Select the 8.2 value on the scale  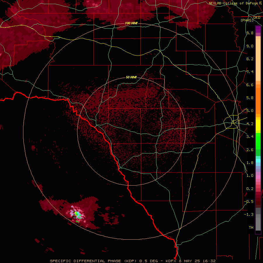coord(250,59)
